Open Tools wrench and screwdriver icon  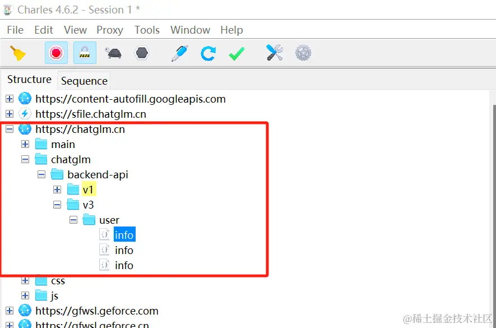tap(274, 53)
